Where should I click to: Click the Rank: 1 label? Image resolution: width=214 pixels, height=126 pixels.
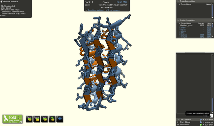[89, 2]
